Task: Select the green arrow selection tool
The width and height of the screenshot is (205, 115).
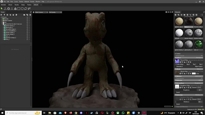Action: pos(2,9)
